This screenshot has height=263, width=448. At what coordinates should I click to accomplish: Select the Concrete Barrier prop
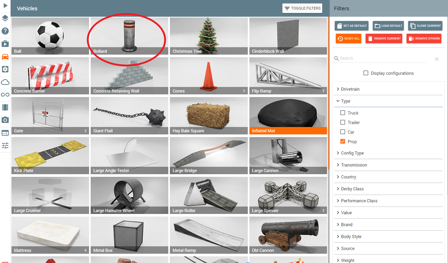(x=50, y=76)
